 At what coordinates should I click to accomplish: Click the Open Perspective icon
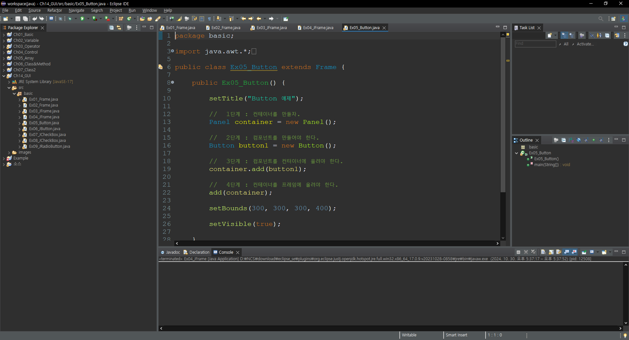click(x=614, y=19)
